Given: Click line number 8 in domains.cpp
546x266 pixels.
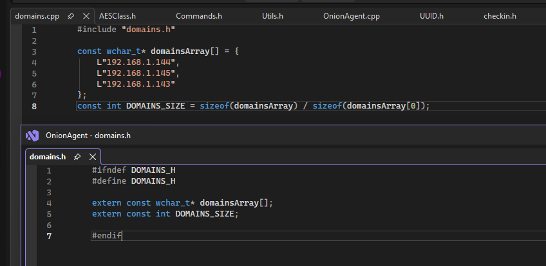Looking at the screenshot, I should pyautogui.click(x=33, y=106).
